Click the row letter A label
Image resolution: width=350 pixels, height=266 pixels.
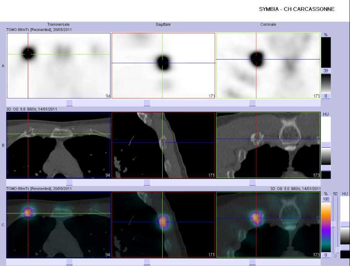coord(3,66)
